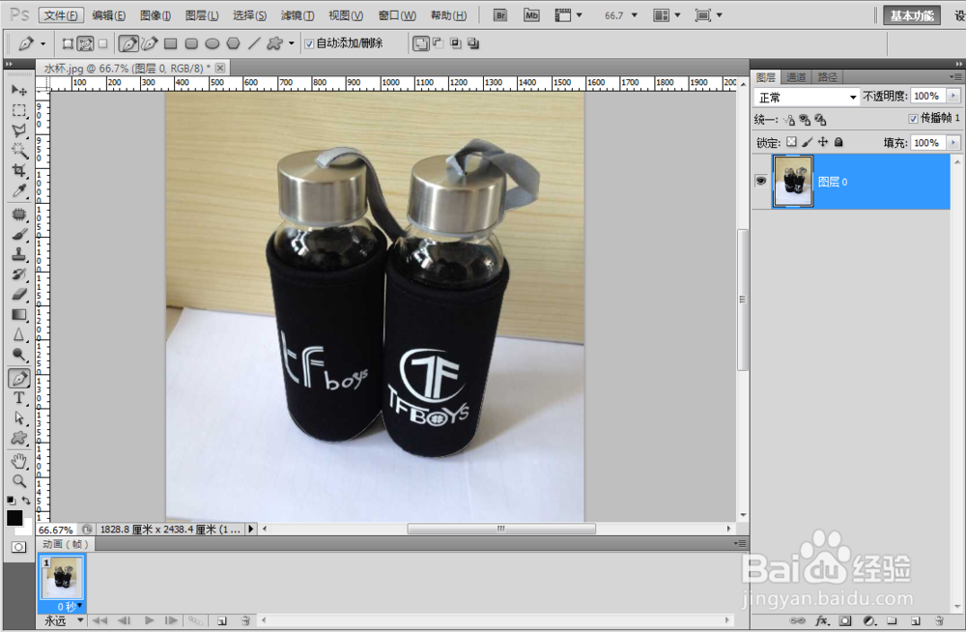Open the Layers panel options menu

[x=955, y=77]
